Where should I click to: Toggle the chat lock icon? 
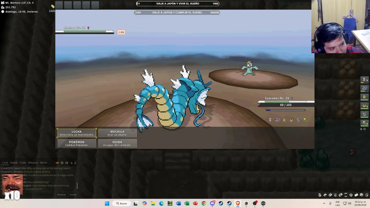(71, 163)
